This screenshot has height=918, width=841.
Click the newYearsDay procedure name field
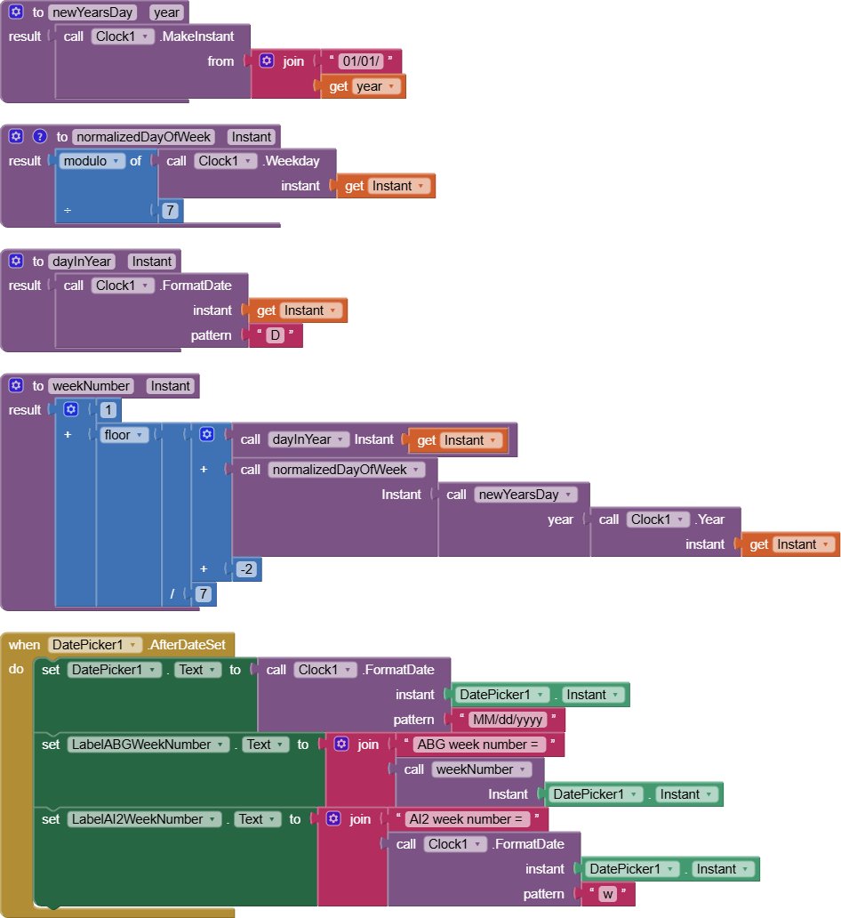92,12
